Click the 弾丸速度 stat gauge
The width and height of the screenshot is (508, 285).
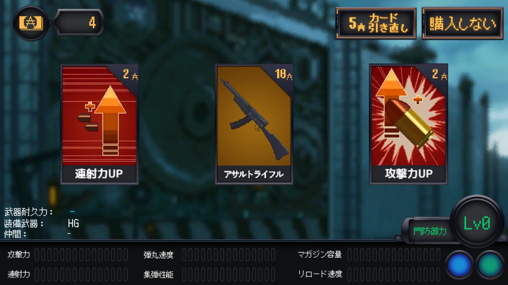pos(229,255)
